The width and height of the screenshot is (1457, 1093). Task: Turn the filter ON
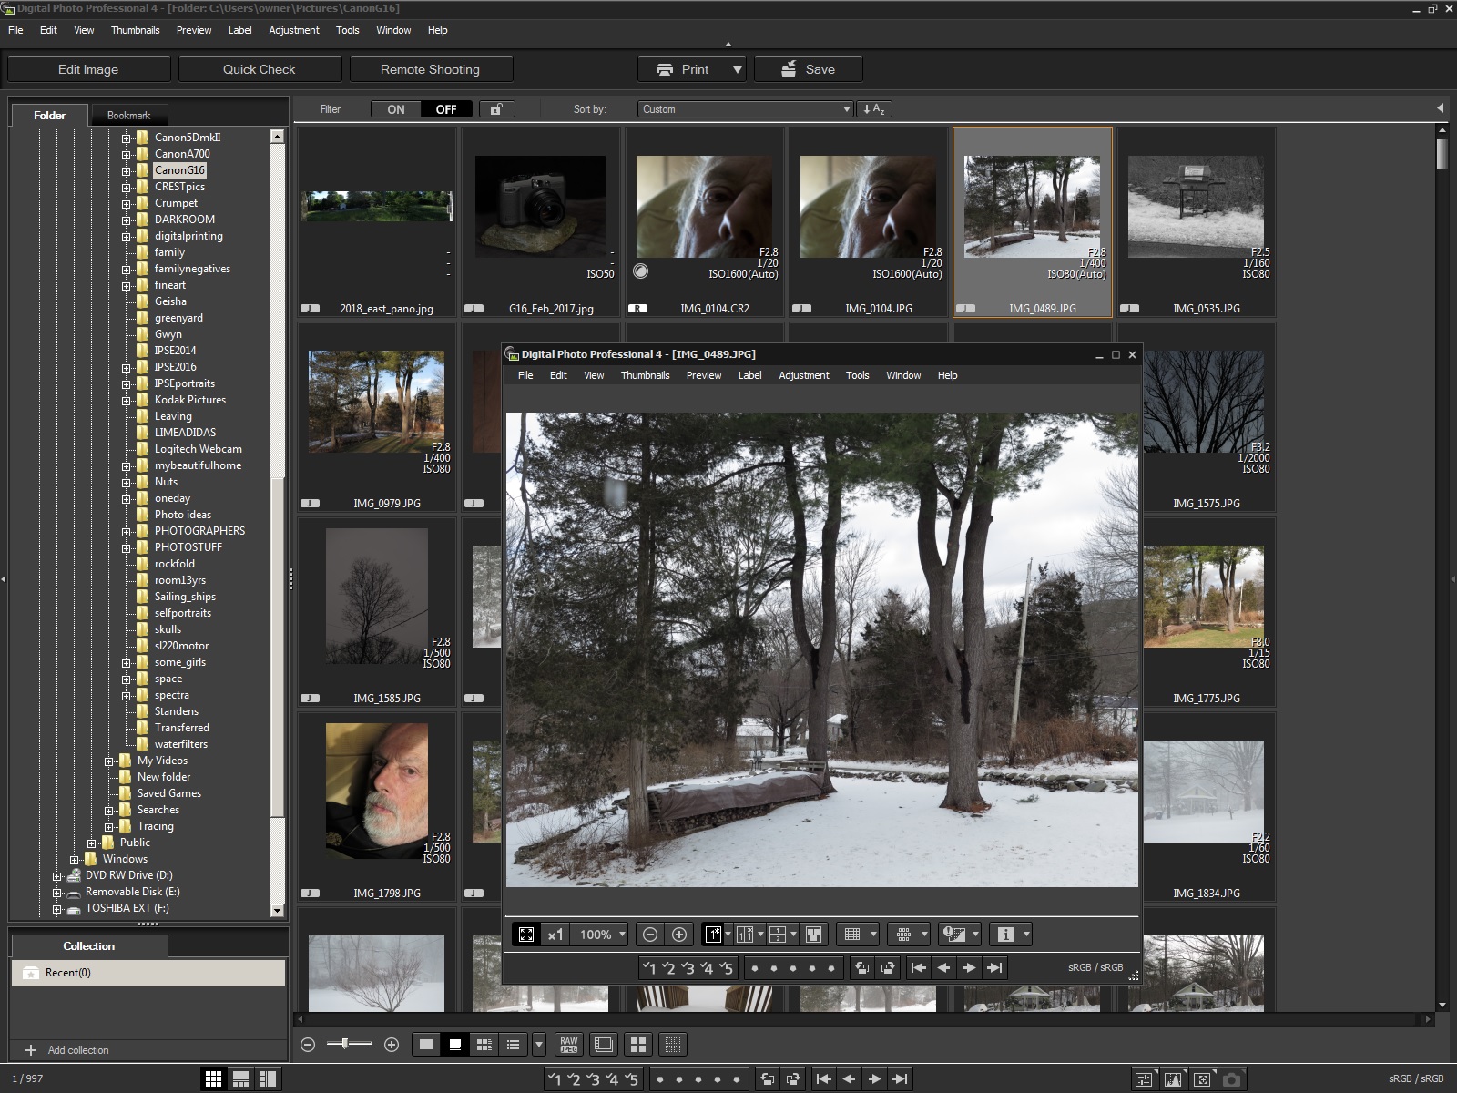click(396, 109)
